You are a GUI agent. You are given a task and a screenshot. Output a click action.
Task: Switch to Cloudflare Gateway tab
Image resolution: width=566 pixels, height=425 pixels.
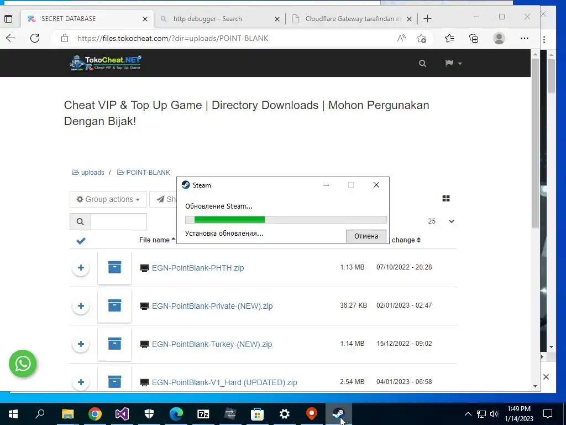[x=352, y=19]
